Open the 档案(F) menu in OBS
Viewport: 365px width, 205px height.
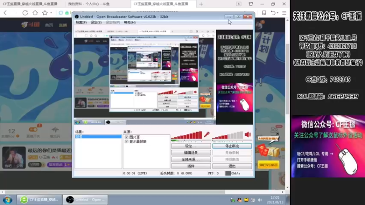(81, 22)
